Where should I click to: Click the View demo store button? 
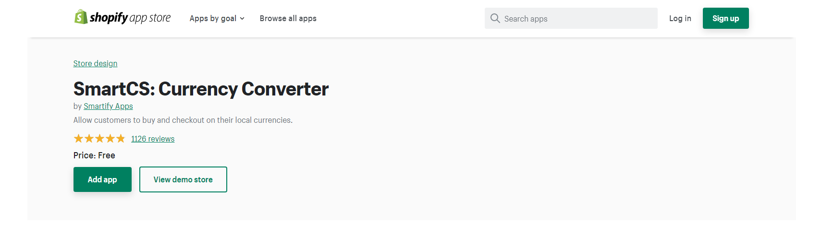(183, 179)
